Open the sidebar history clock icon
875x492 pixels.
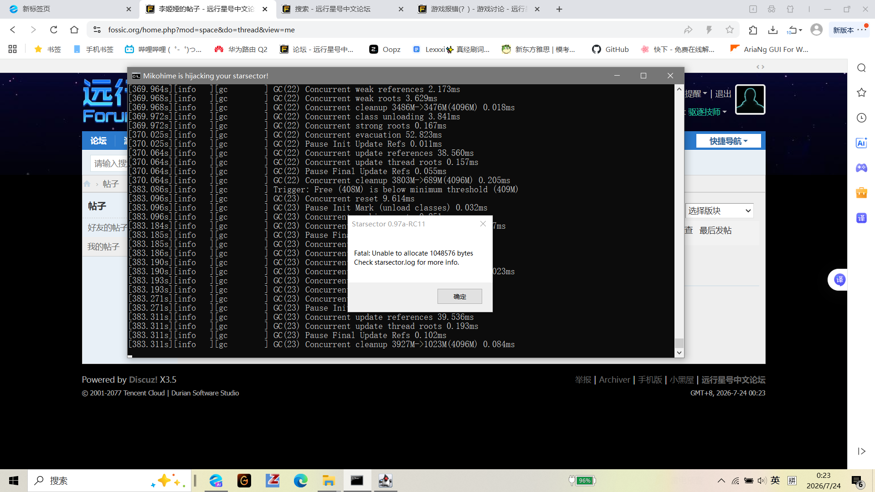tap(861, 118)
